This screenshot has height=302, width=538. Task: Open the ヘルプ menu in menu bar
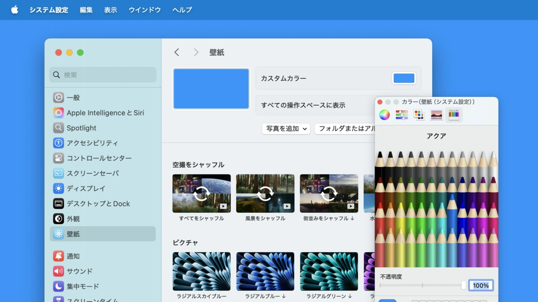(182, 10)
